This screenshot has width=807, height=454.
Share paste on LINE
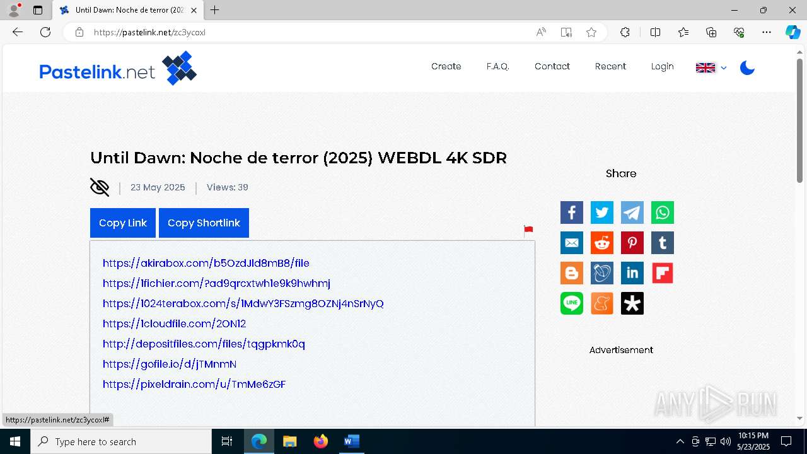pyautogui.click(x=572, y=303)
